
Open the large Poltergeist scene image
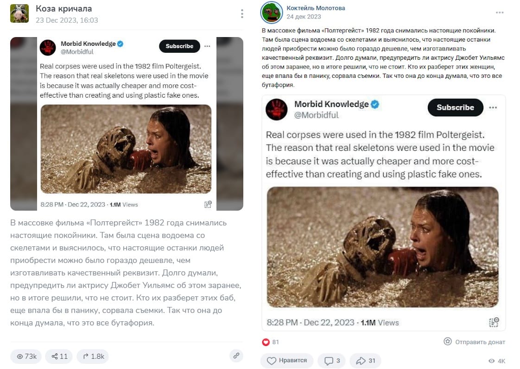[x=383, y=247]
